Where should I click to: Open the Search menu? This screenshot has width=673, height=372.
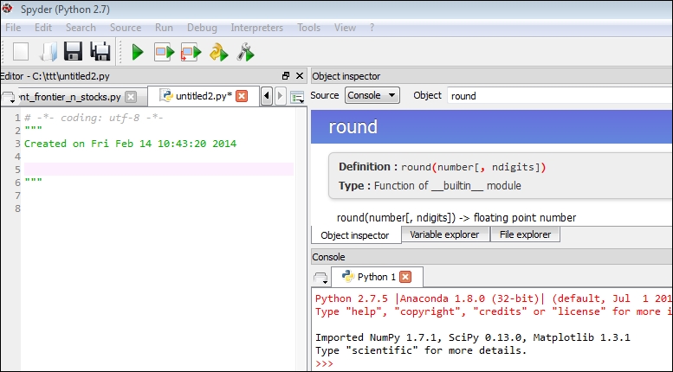click(x=81, y=28)
